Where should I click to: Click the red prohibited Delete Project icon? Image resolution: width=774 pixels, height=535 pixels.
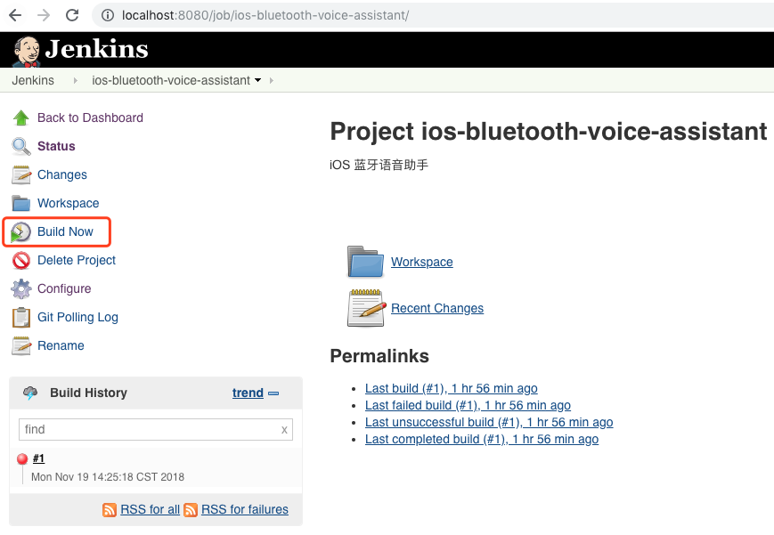tap(20, 260)
